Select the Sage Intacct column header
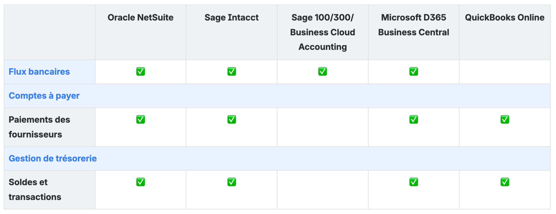The width and height of the screenshot is (556, 214). pyautogui.click(x=232, y=18)
